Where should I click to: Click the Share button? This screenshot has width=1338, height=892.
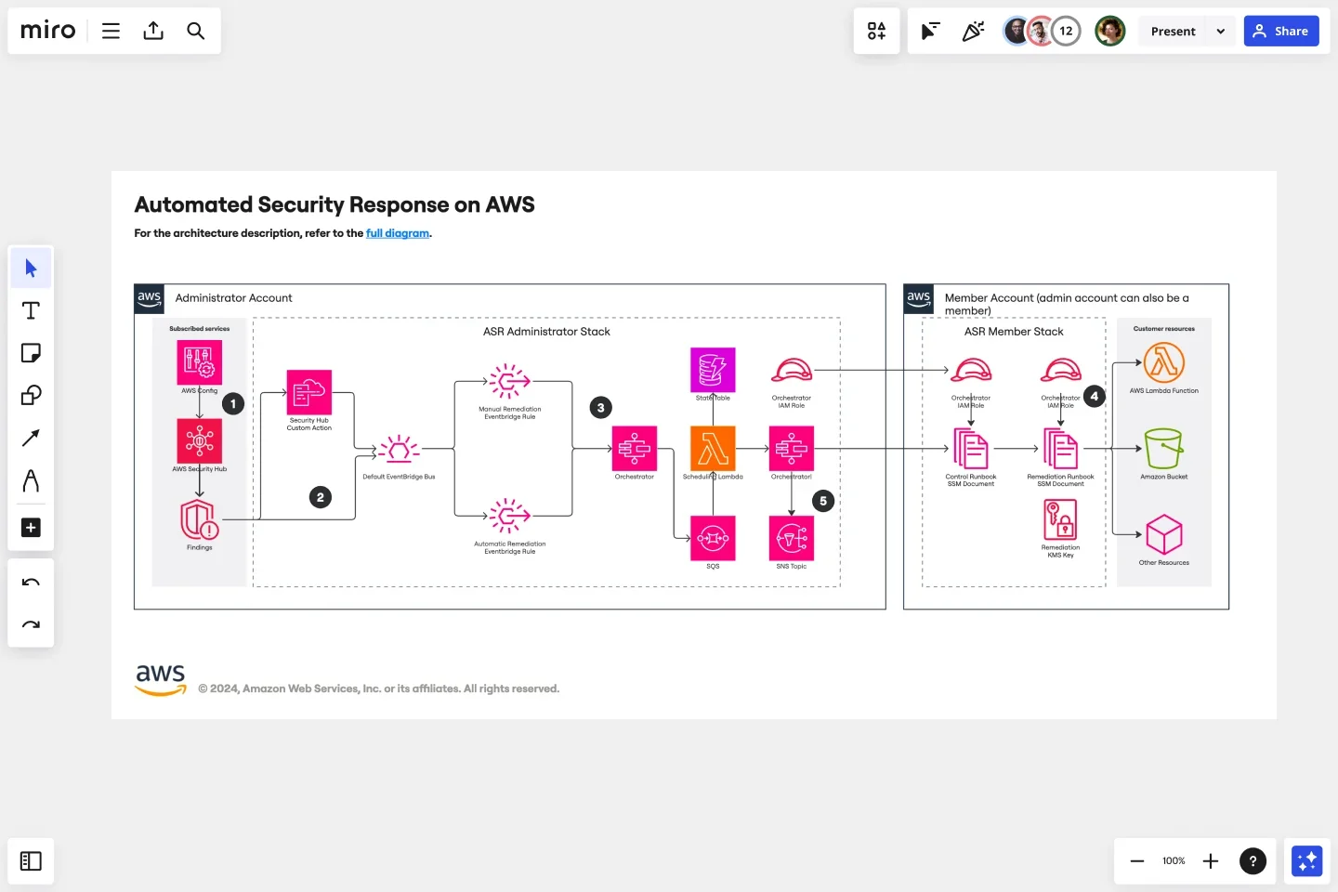pyautogui.click(x=1281, y=31)
